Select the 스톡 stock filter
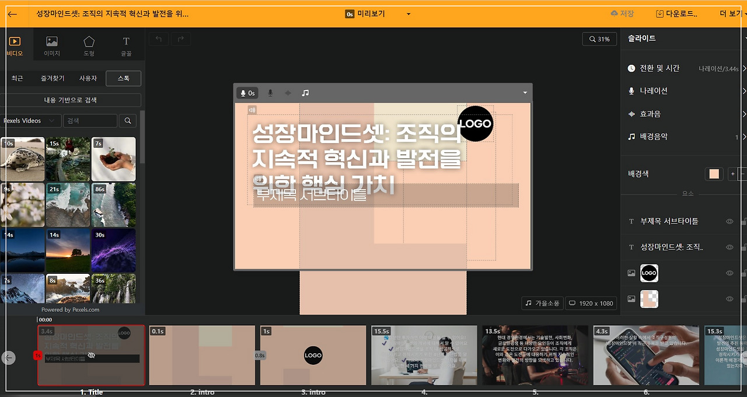This screenshot has height=397, width=747. coord(123,78)
